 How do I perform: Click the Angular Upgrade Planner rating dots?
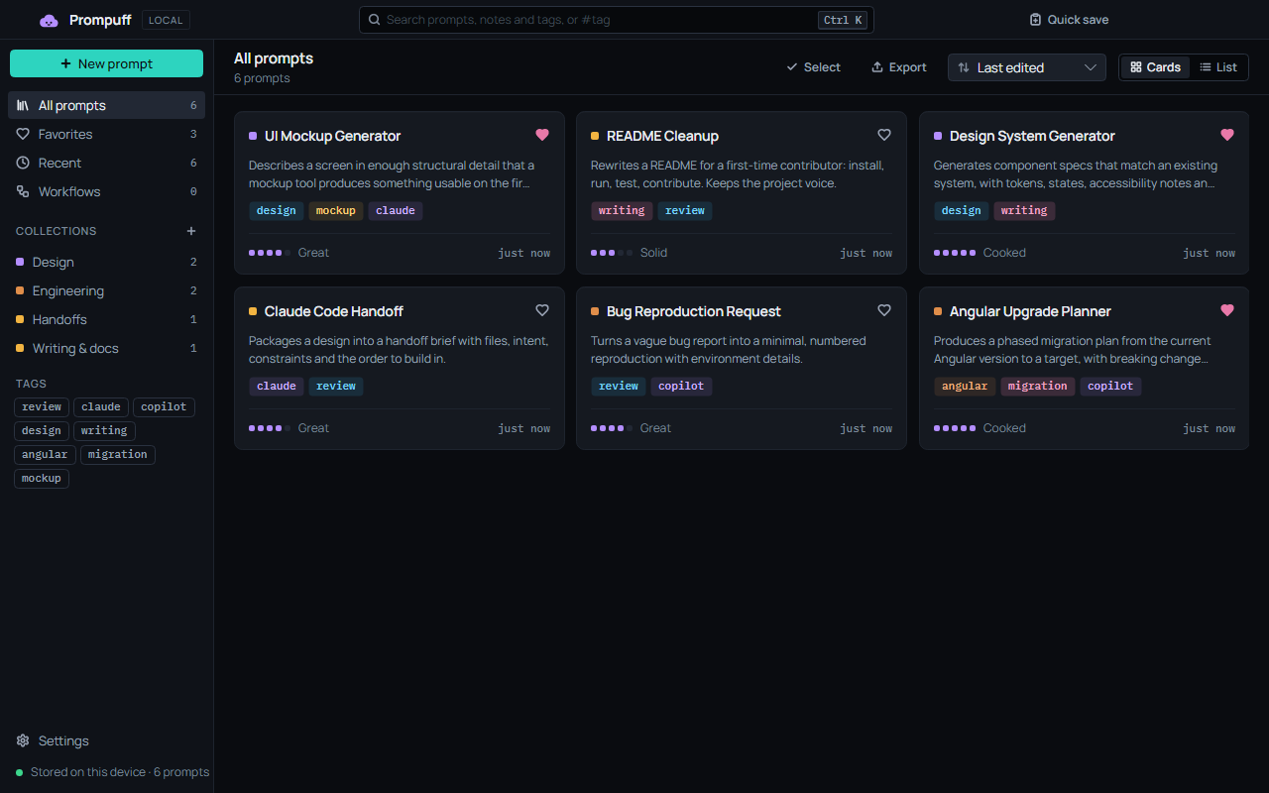[955, 428]
